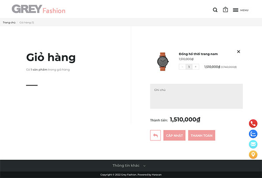This screenshot has width=262, height=178.
Task: Click the GREY Fashion logo
Action: click(38, 9)
